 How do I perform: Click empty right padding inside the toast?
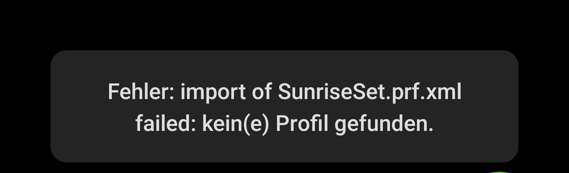[x=490, y=106]
